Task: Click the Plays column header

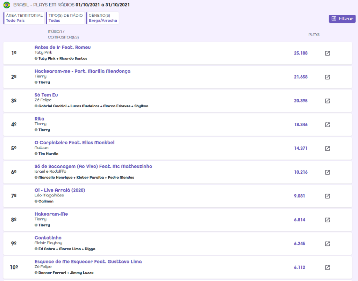Action: coord(314,35)
